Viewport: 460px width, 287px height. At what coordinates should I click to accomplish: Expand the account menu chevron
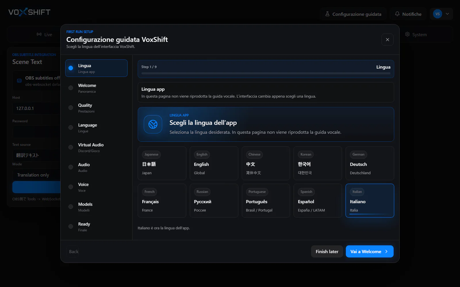(x=447, y=14)
